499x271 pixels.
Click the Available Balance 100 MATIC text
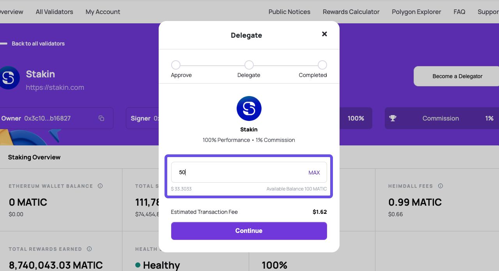(x=297, y=189)
